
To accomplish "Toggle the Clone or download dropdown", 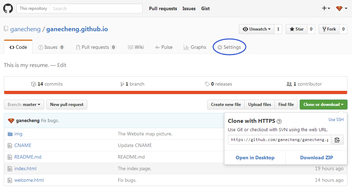I will pos(324,105).
